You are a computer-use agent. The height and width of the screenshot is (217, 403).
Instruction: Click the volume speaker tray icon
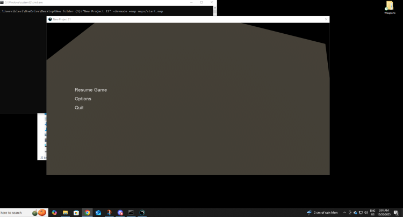366,212
